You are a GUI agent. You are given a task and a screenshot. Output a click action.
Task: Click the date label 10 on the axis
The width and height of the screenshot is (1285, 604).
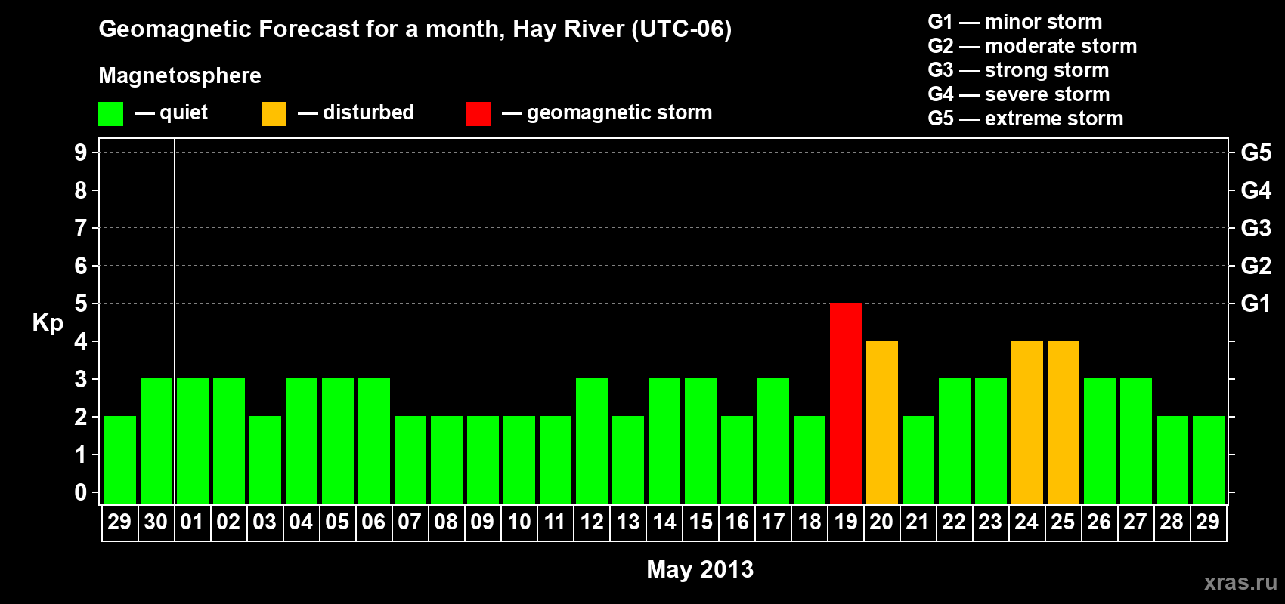tap(519, 522)
